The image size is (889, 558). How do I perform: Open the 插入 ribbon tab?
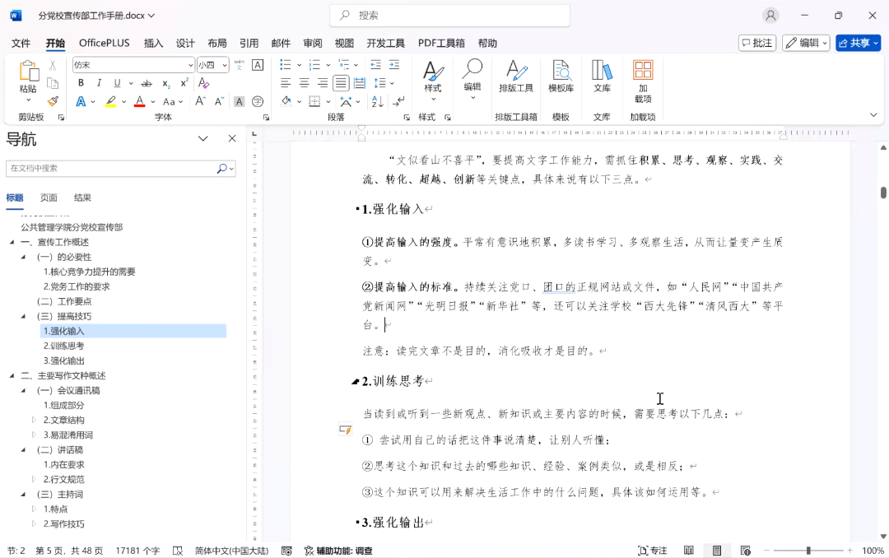(153, 44)
